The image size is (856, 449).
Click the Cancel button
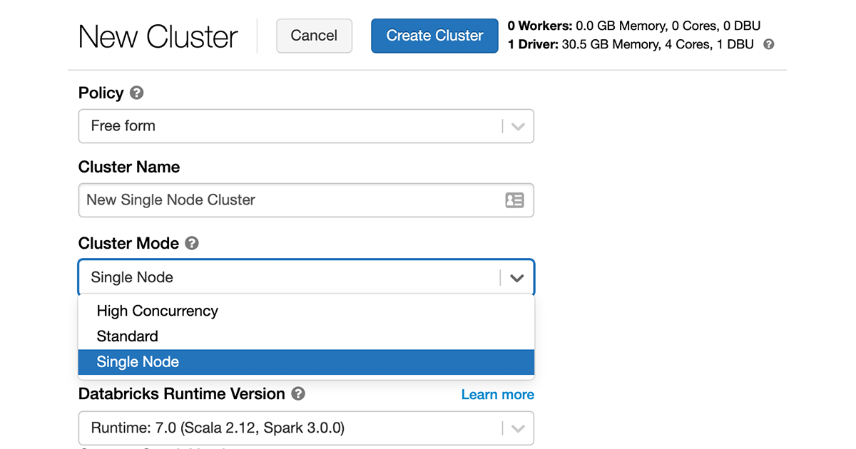314,36
